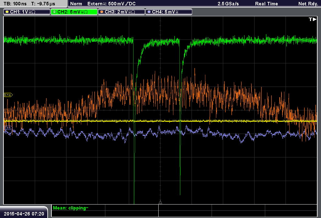Click the T: -9.75 µs trigger offset readout
Viewport: 321px width, 218px height.
[x=43, y=4]
